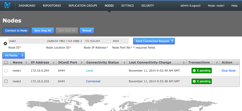The width and height of the screenshot is (242, 111).
Task: Click IP address 172.16.0.254 in table
Action: [x=40, y=71]
